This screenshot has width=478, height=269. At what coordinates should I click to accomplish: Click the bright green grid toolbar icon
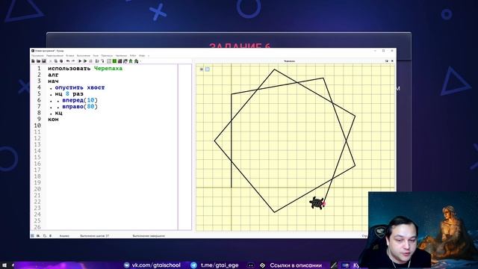coord(114,61)
